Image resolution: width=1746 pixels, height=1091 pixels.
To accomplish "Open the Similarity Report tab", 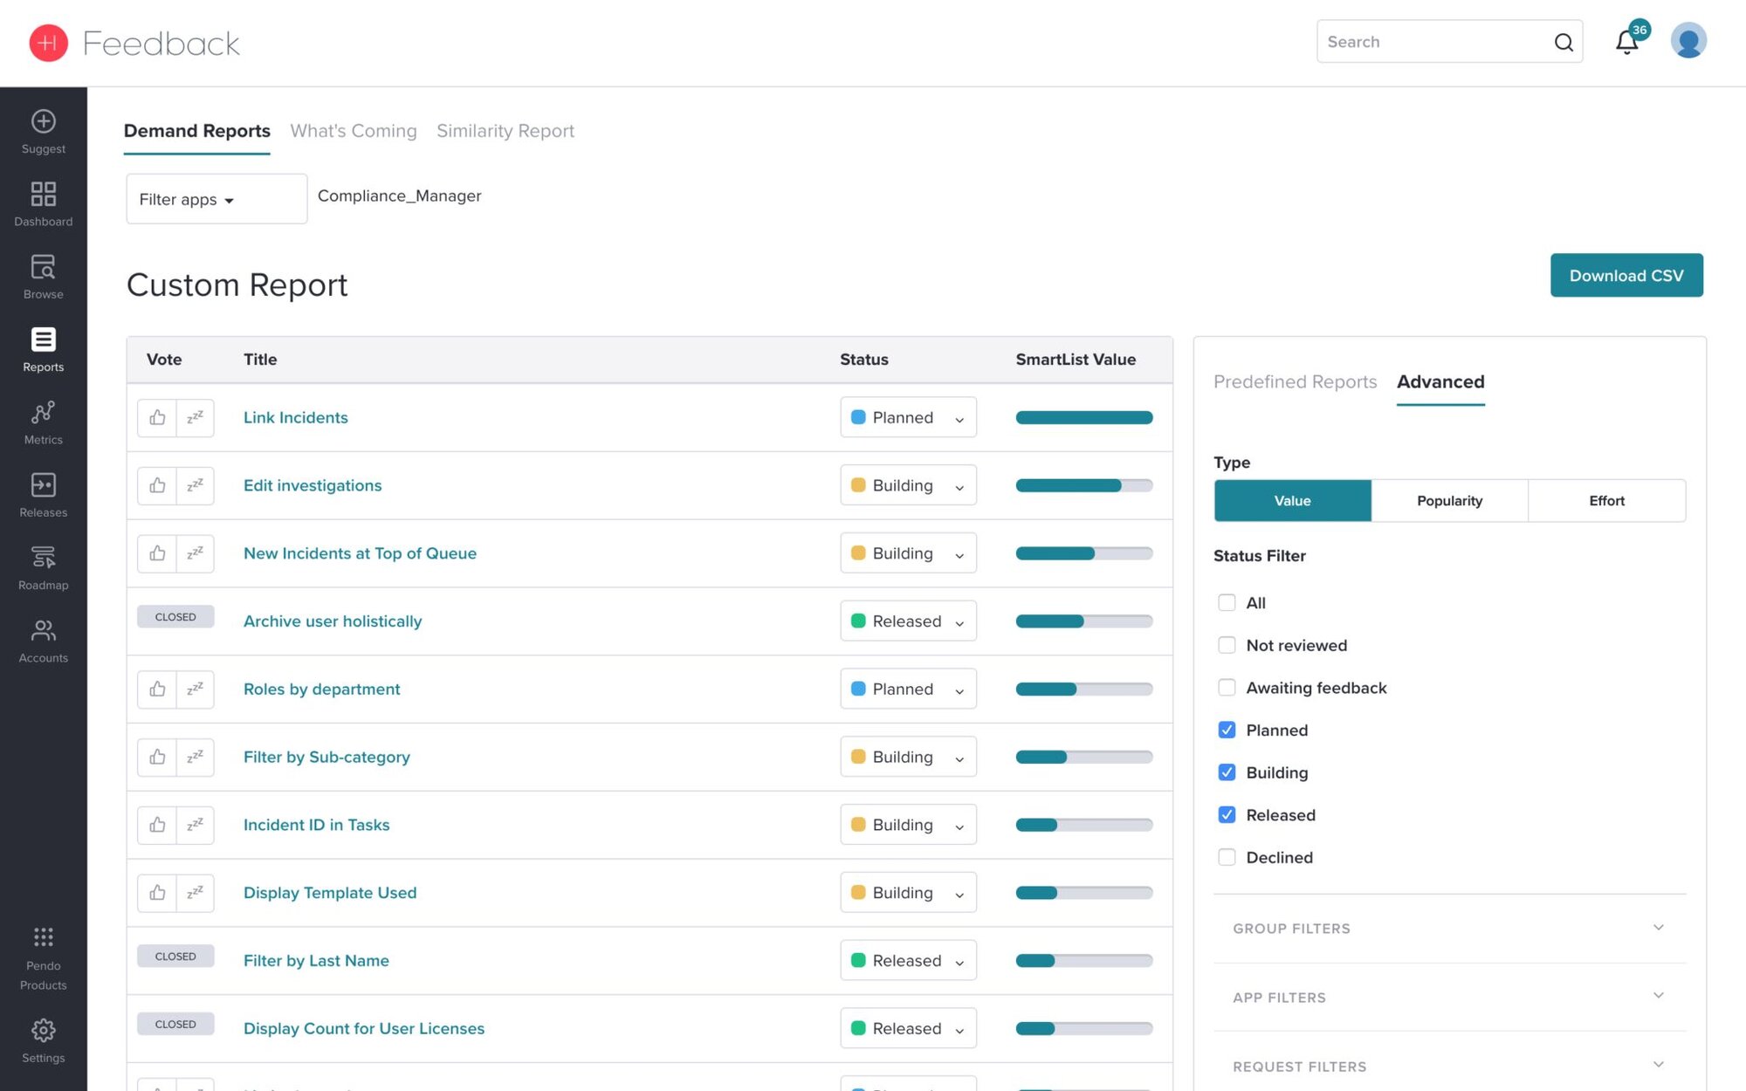I will point(505,131).
